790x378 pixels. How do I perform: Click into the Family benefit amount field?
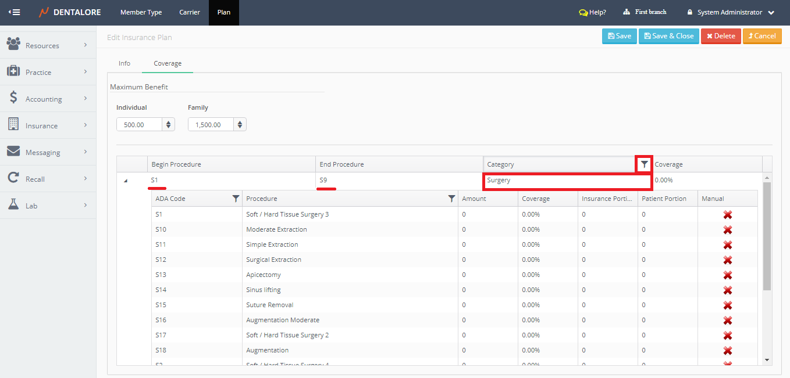(211, 125)
